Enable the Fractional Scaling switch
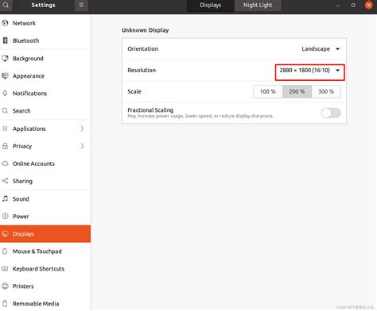This screenshot has height=311, width=377. click(331, 113)
